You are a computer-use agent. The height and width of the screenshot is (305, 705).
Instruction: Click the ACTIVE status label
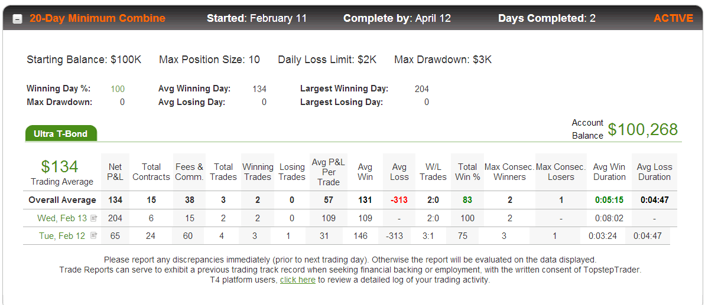[x=673, y=18]
